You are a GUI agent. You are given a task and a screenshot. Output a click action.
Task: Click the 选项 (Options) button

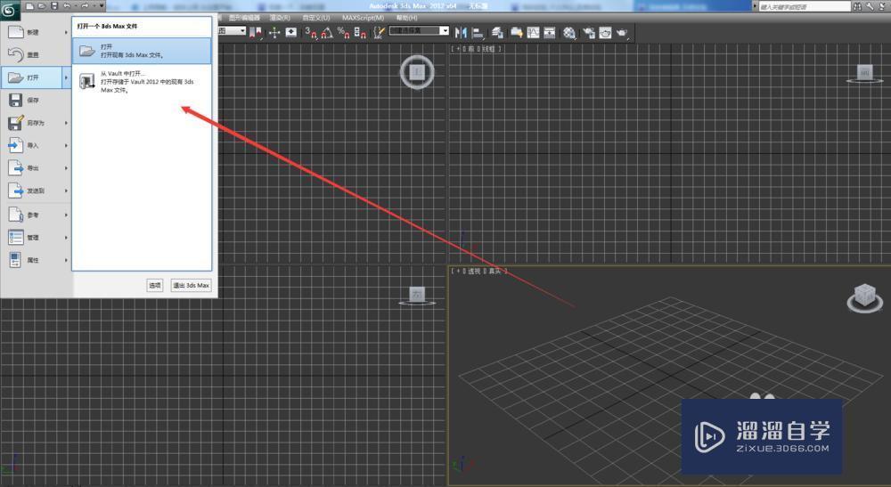pyautogui.click(x=155, y=286)
